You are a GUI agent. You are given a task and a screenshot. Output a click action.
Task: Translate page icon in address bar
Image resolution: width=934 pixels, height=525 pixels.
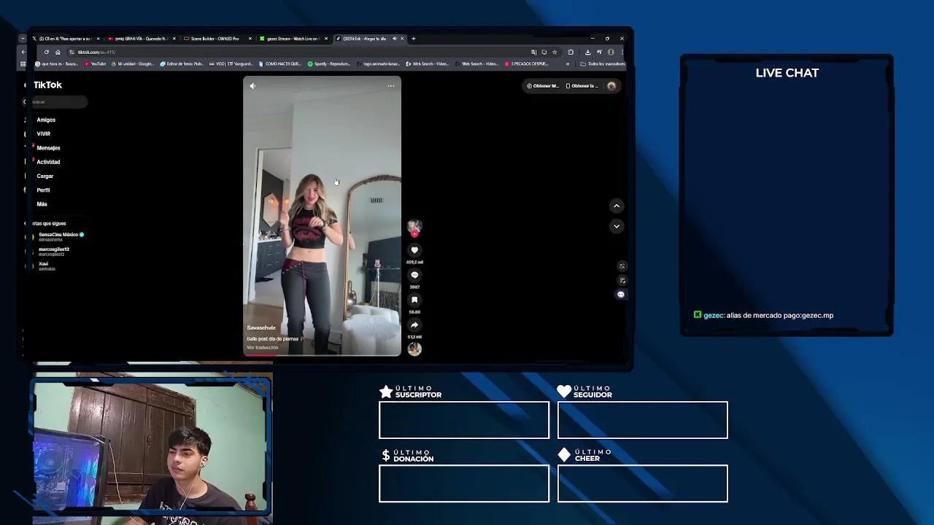(x=534, y=52)
